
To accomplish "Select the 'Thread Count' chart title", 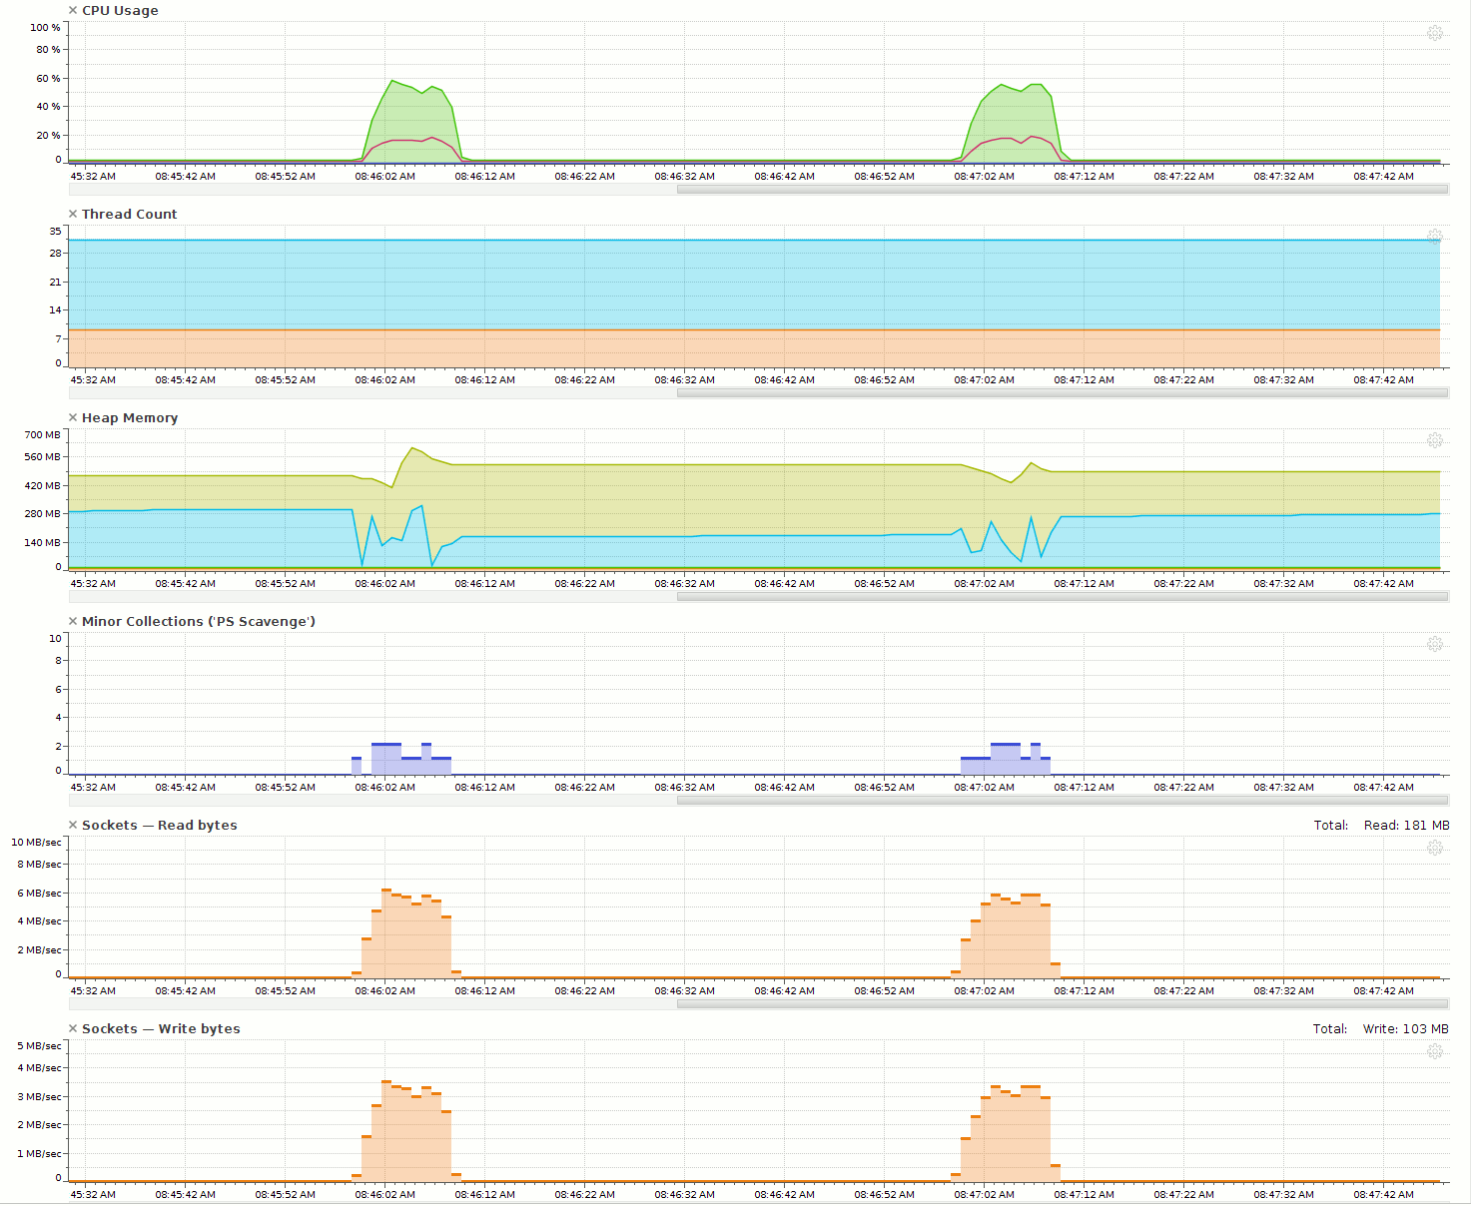I will point(129,214).
